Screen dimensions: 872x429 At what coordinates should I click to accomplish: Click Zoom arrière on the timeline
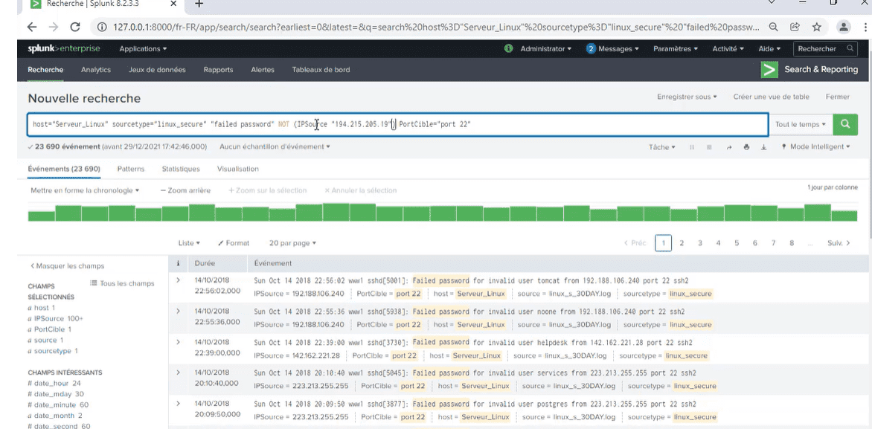coord(185,190)
